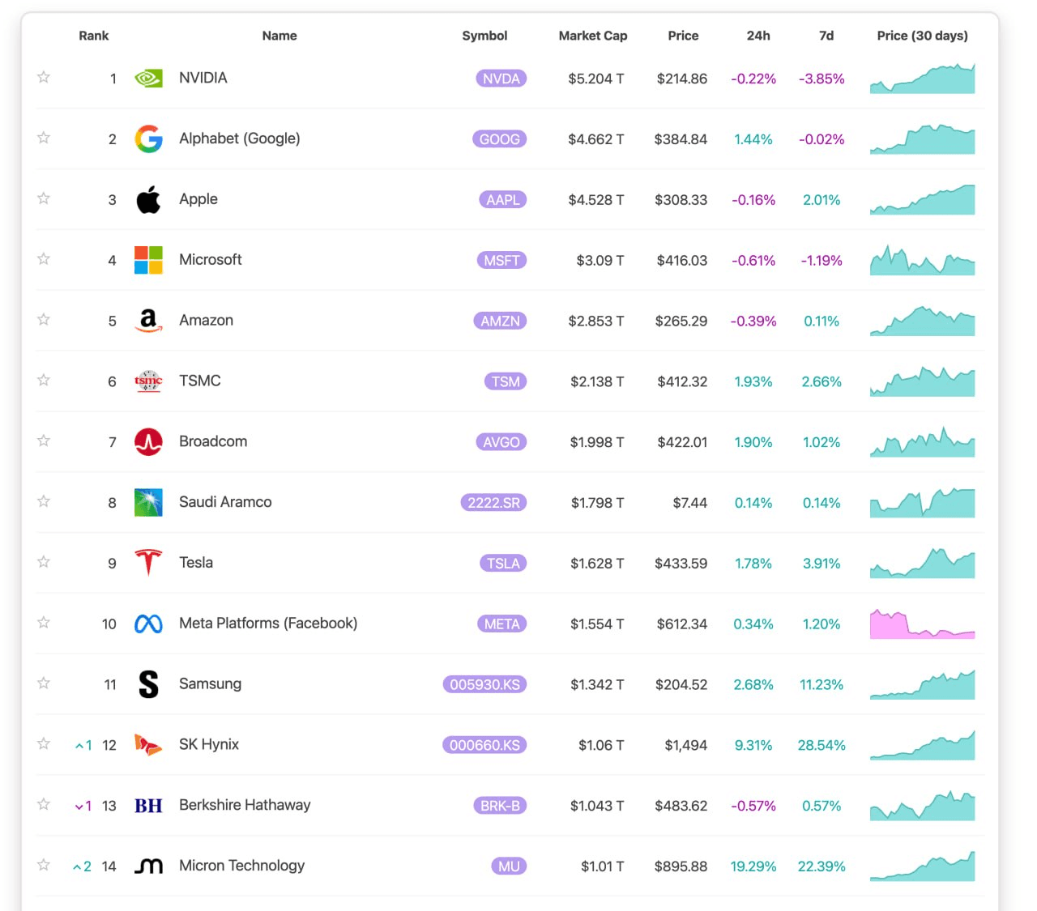The width and height of the screenshot is (1037, 911).
Task: Open the NVIDIA company name link
Action: [x=203, y=78]
